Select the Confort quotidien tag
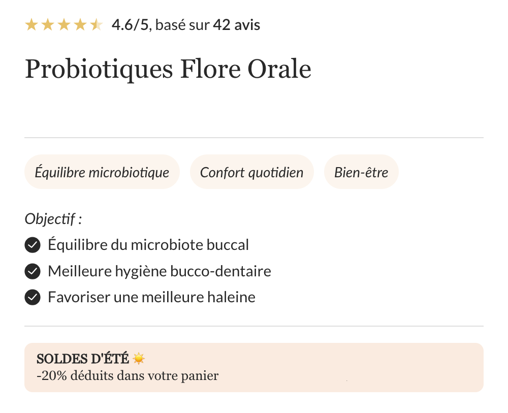508x413 pixels. 251,172
